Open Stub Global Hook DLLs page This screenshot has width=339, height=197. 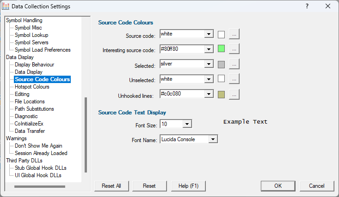(x=41, y=168)
